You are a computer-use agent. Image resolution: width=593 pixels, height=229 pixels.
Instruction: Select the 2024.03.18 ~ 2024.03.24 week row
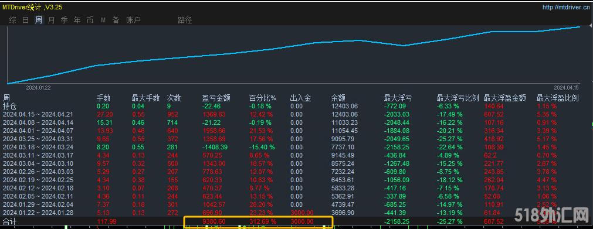tap(297, 146)
